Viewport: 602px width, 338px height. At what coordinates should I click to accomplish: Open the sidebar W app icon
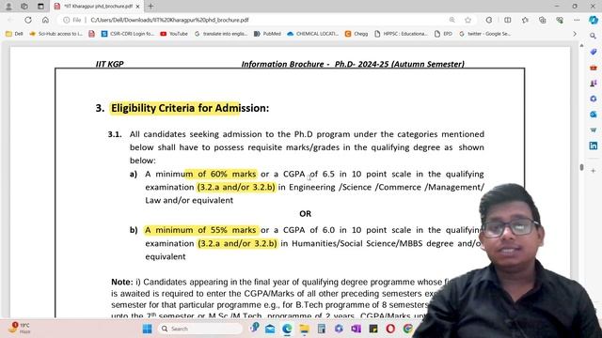(x=594, y=130)
